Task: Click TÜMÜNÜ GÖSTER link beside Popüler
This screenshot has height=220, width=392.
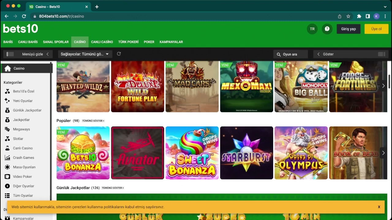Action: [93, 121]
